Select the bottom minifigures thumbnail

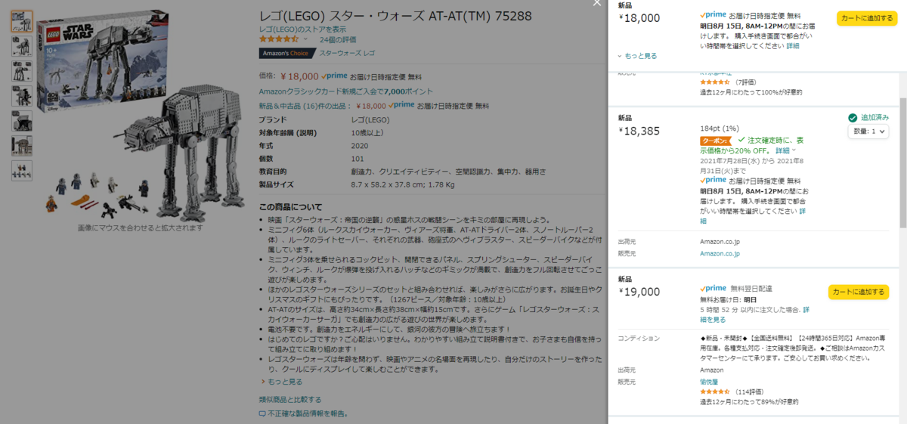pyautogui.click(x=22, y=170)
